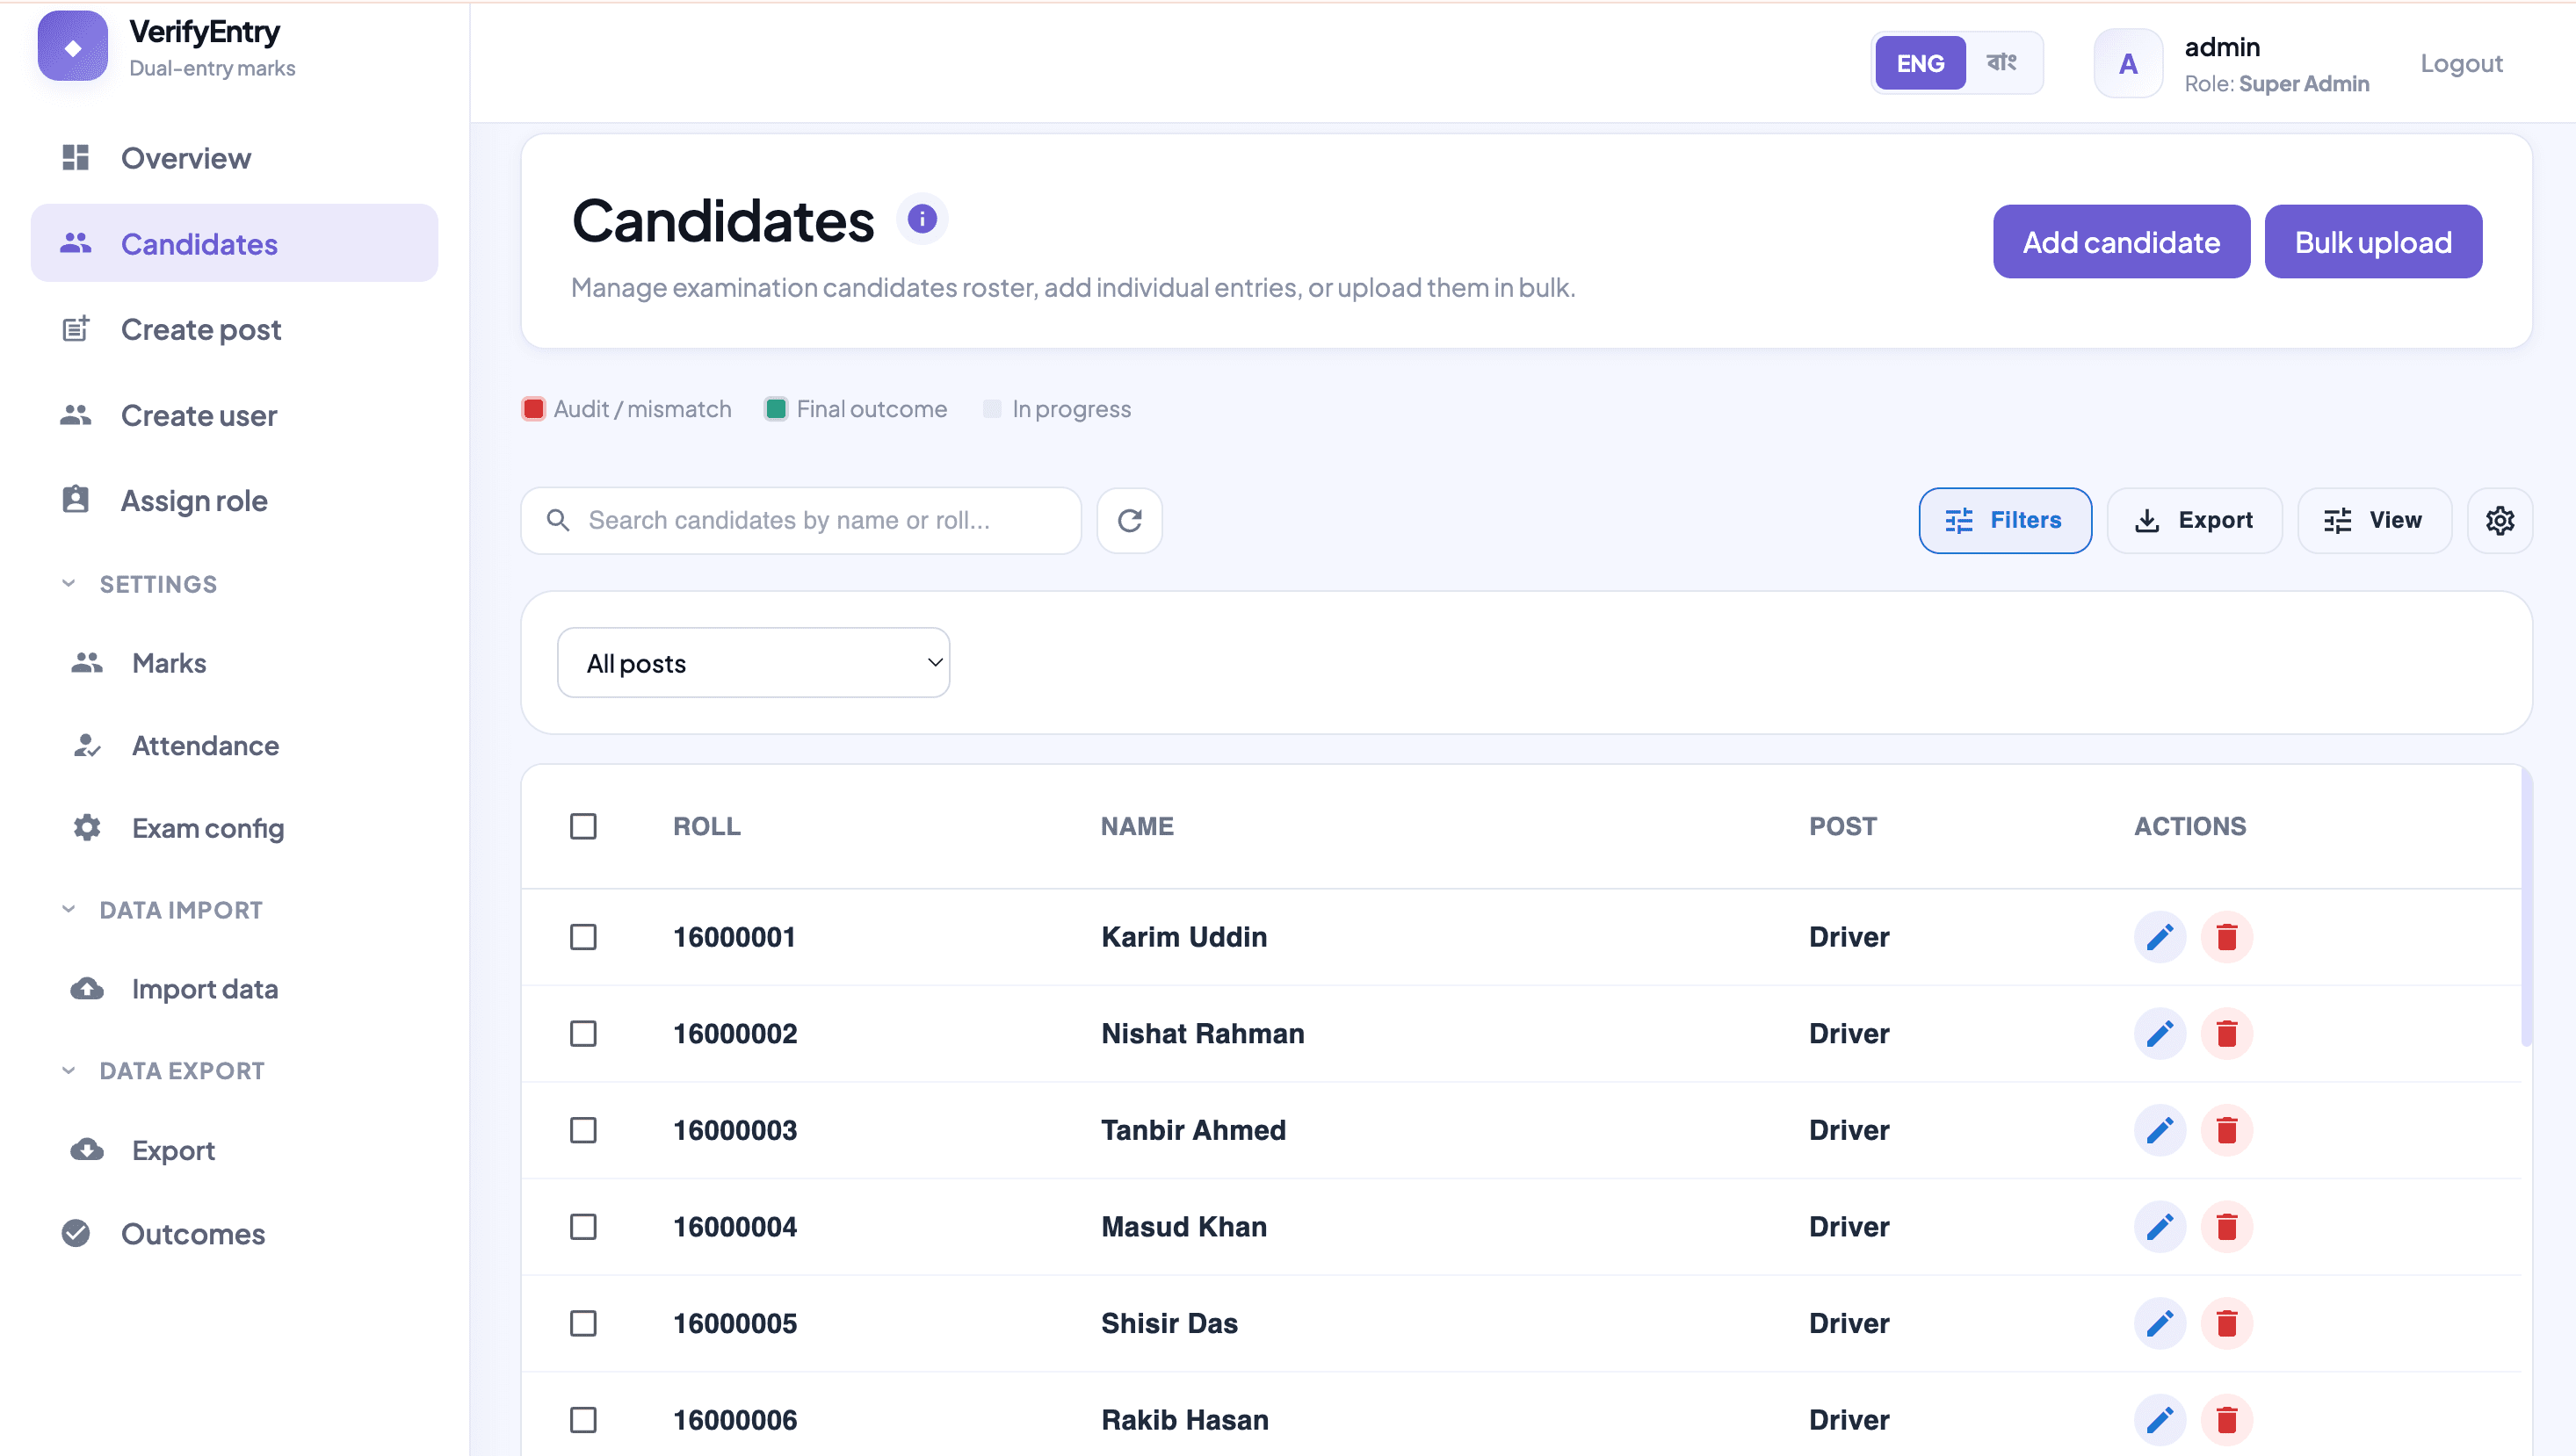
Task: Edit candidate Shisir Das with pencil icon
Action: 2160,1323
